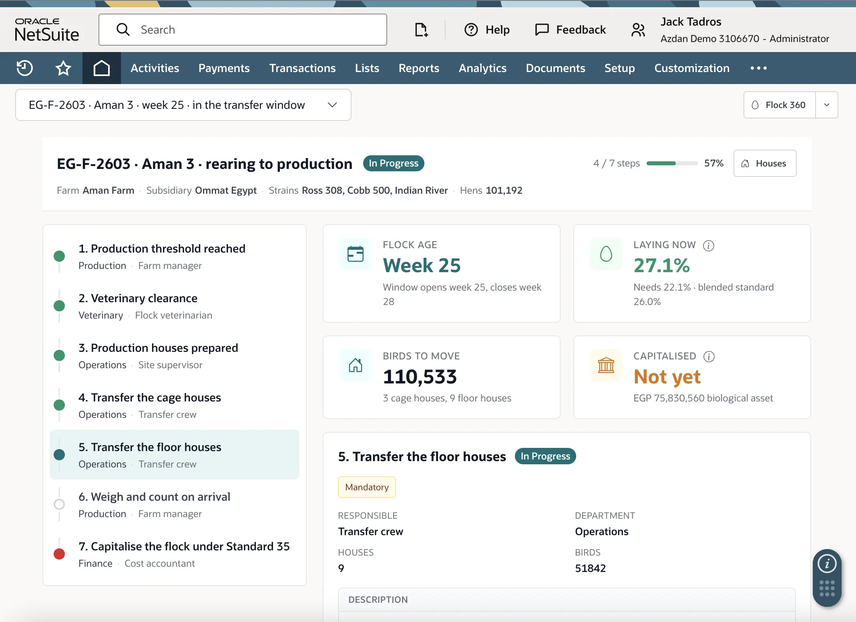Open the Customization menu
Screen dimensions: 856x622
(692, 68)
